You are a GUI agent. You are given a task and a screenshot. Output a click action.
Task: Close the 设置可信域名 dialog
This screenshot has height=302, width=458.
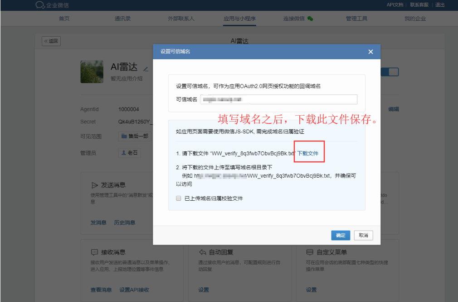tap(370, 52)
